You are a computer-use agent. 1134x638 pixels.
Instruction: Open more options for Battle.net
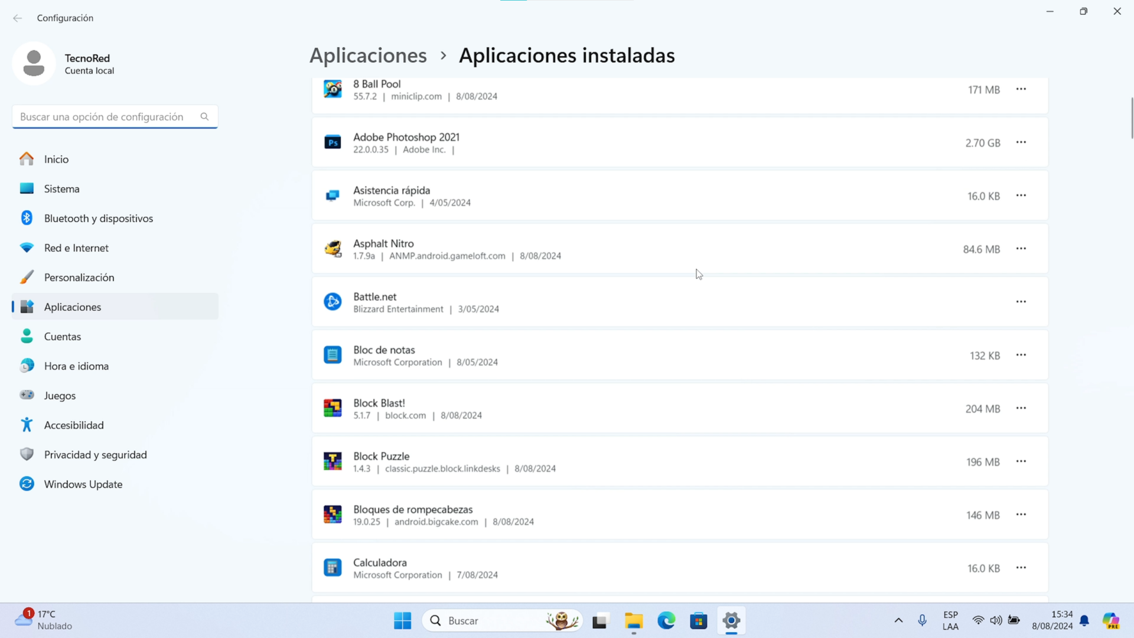1021,302
